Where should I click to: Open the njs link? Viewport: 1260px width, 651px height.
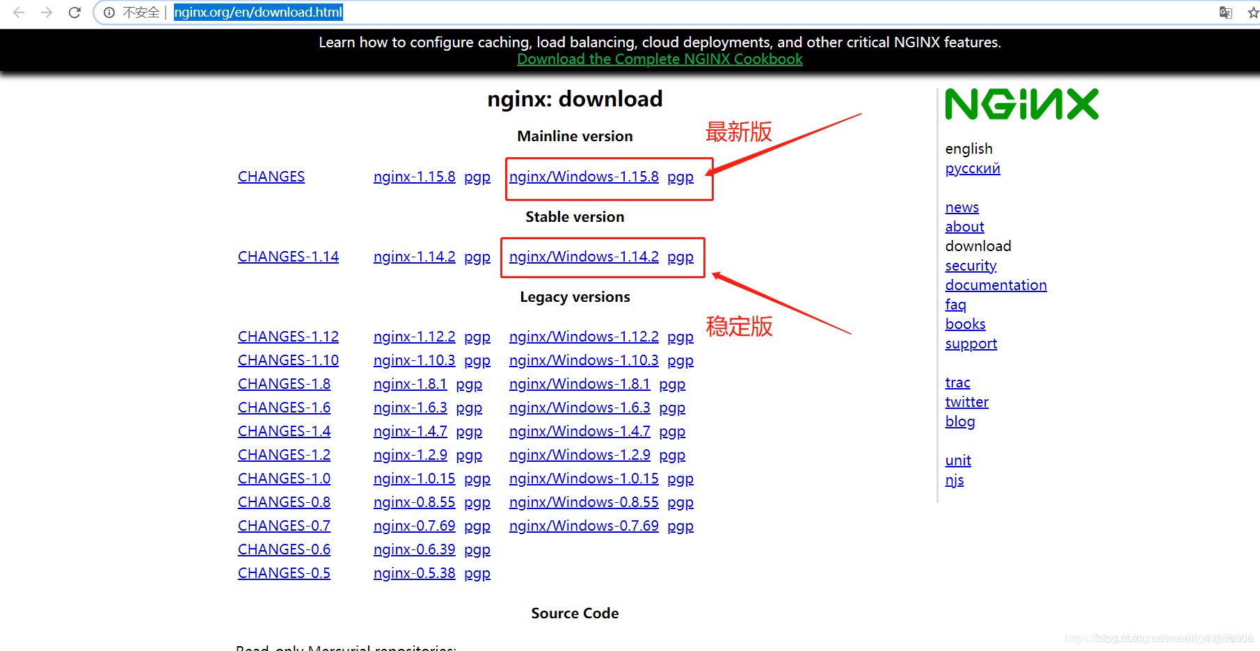pos(955,480)
